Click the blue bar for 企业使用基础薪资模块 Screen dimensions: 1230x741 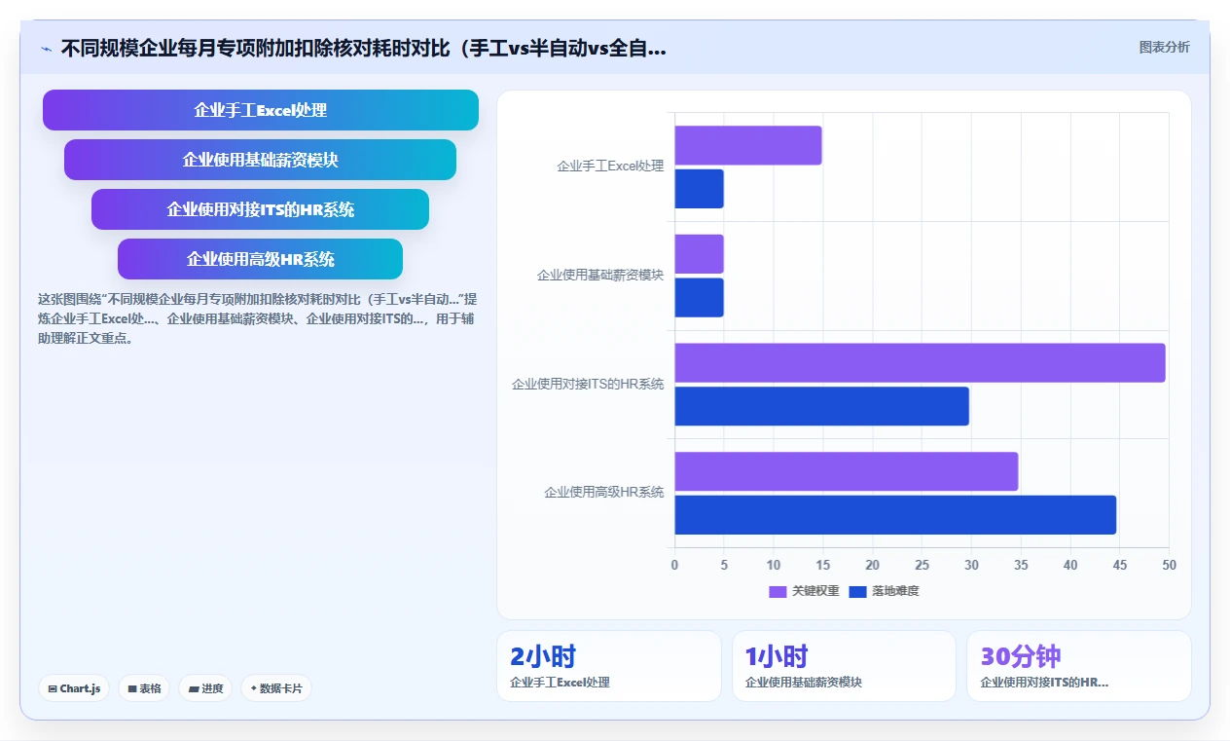point(699,298)
